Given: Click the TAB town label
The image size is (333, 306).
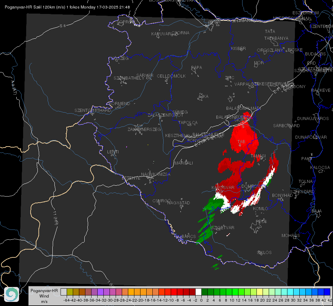Looking at the screenshot, I should point(241,142).
